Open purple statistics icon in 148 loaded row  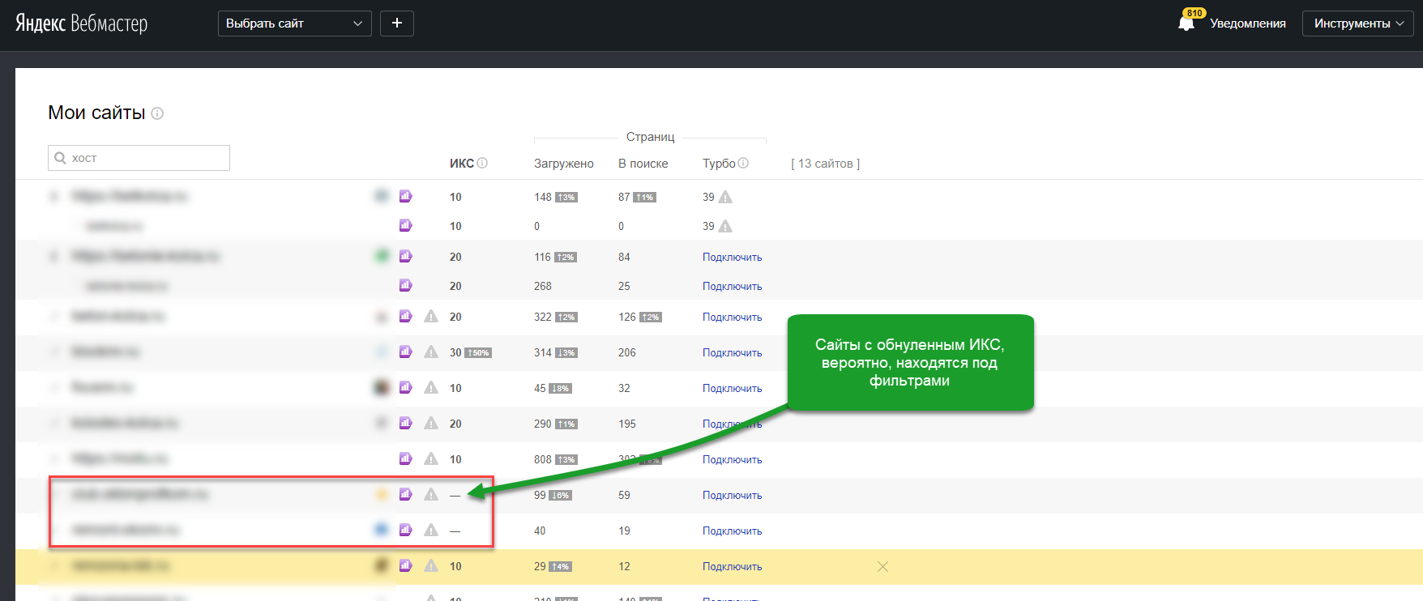click(x=405, y=196)
